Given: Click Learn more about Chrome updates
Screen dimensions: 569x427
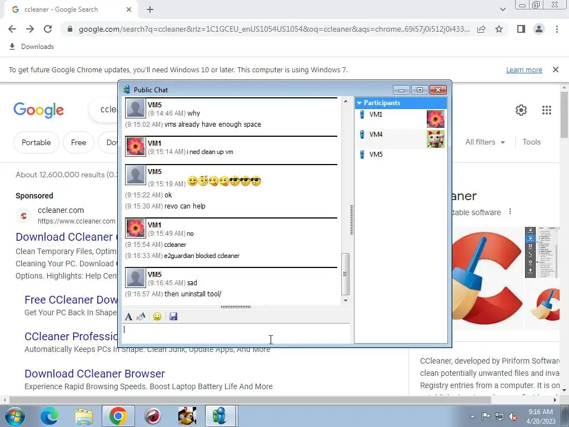Looking at the screenshot, I should 524,69.
